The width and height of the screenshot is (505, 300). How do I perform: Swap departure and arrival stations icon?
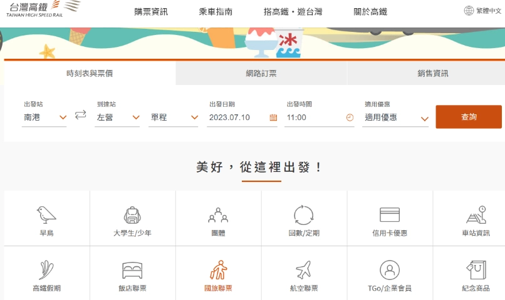pos(81,114)
